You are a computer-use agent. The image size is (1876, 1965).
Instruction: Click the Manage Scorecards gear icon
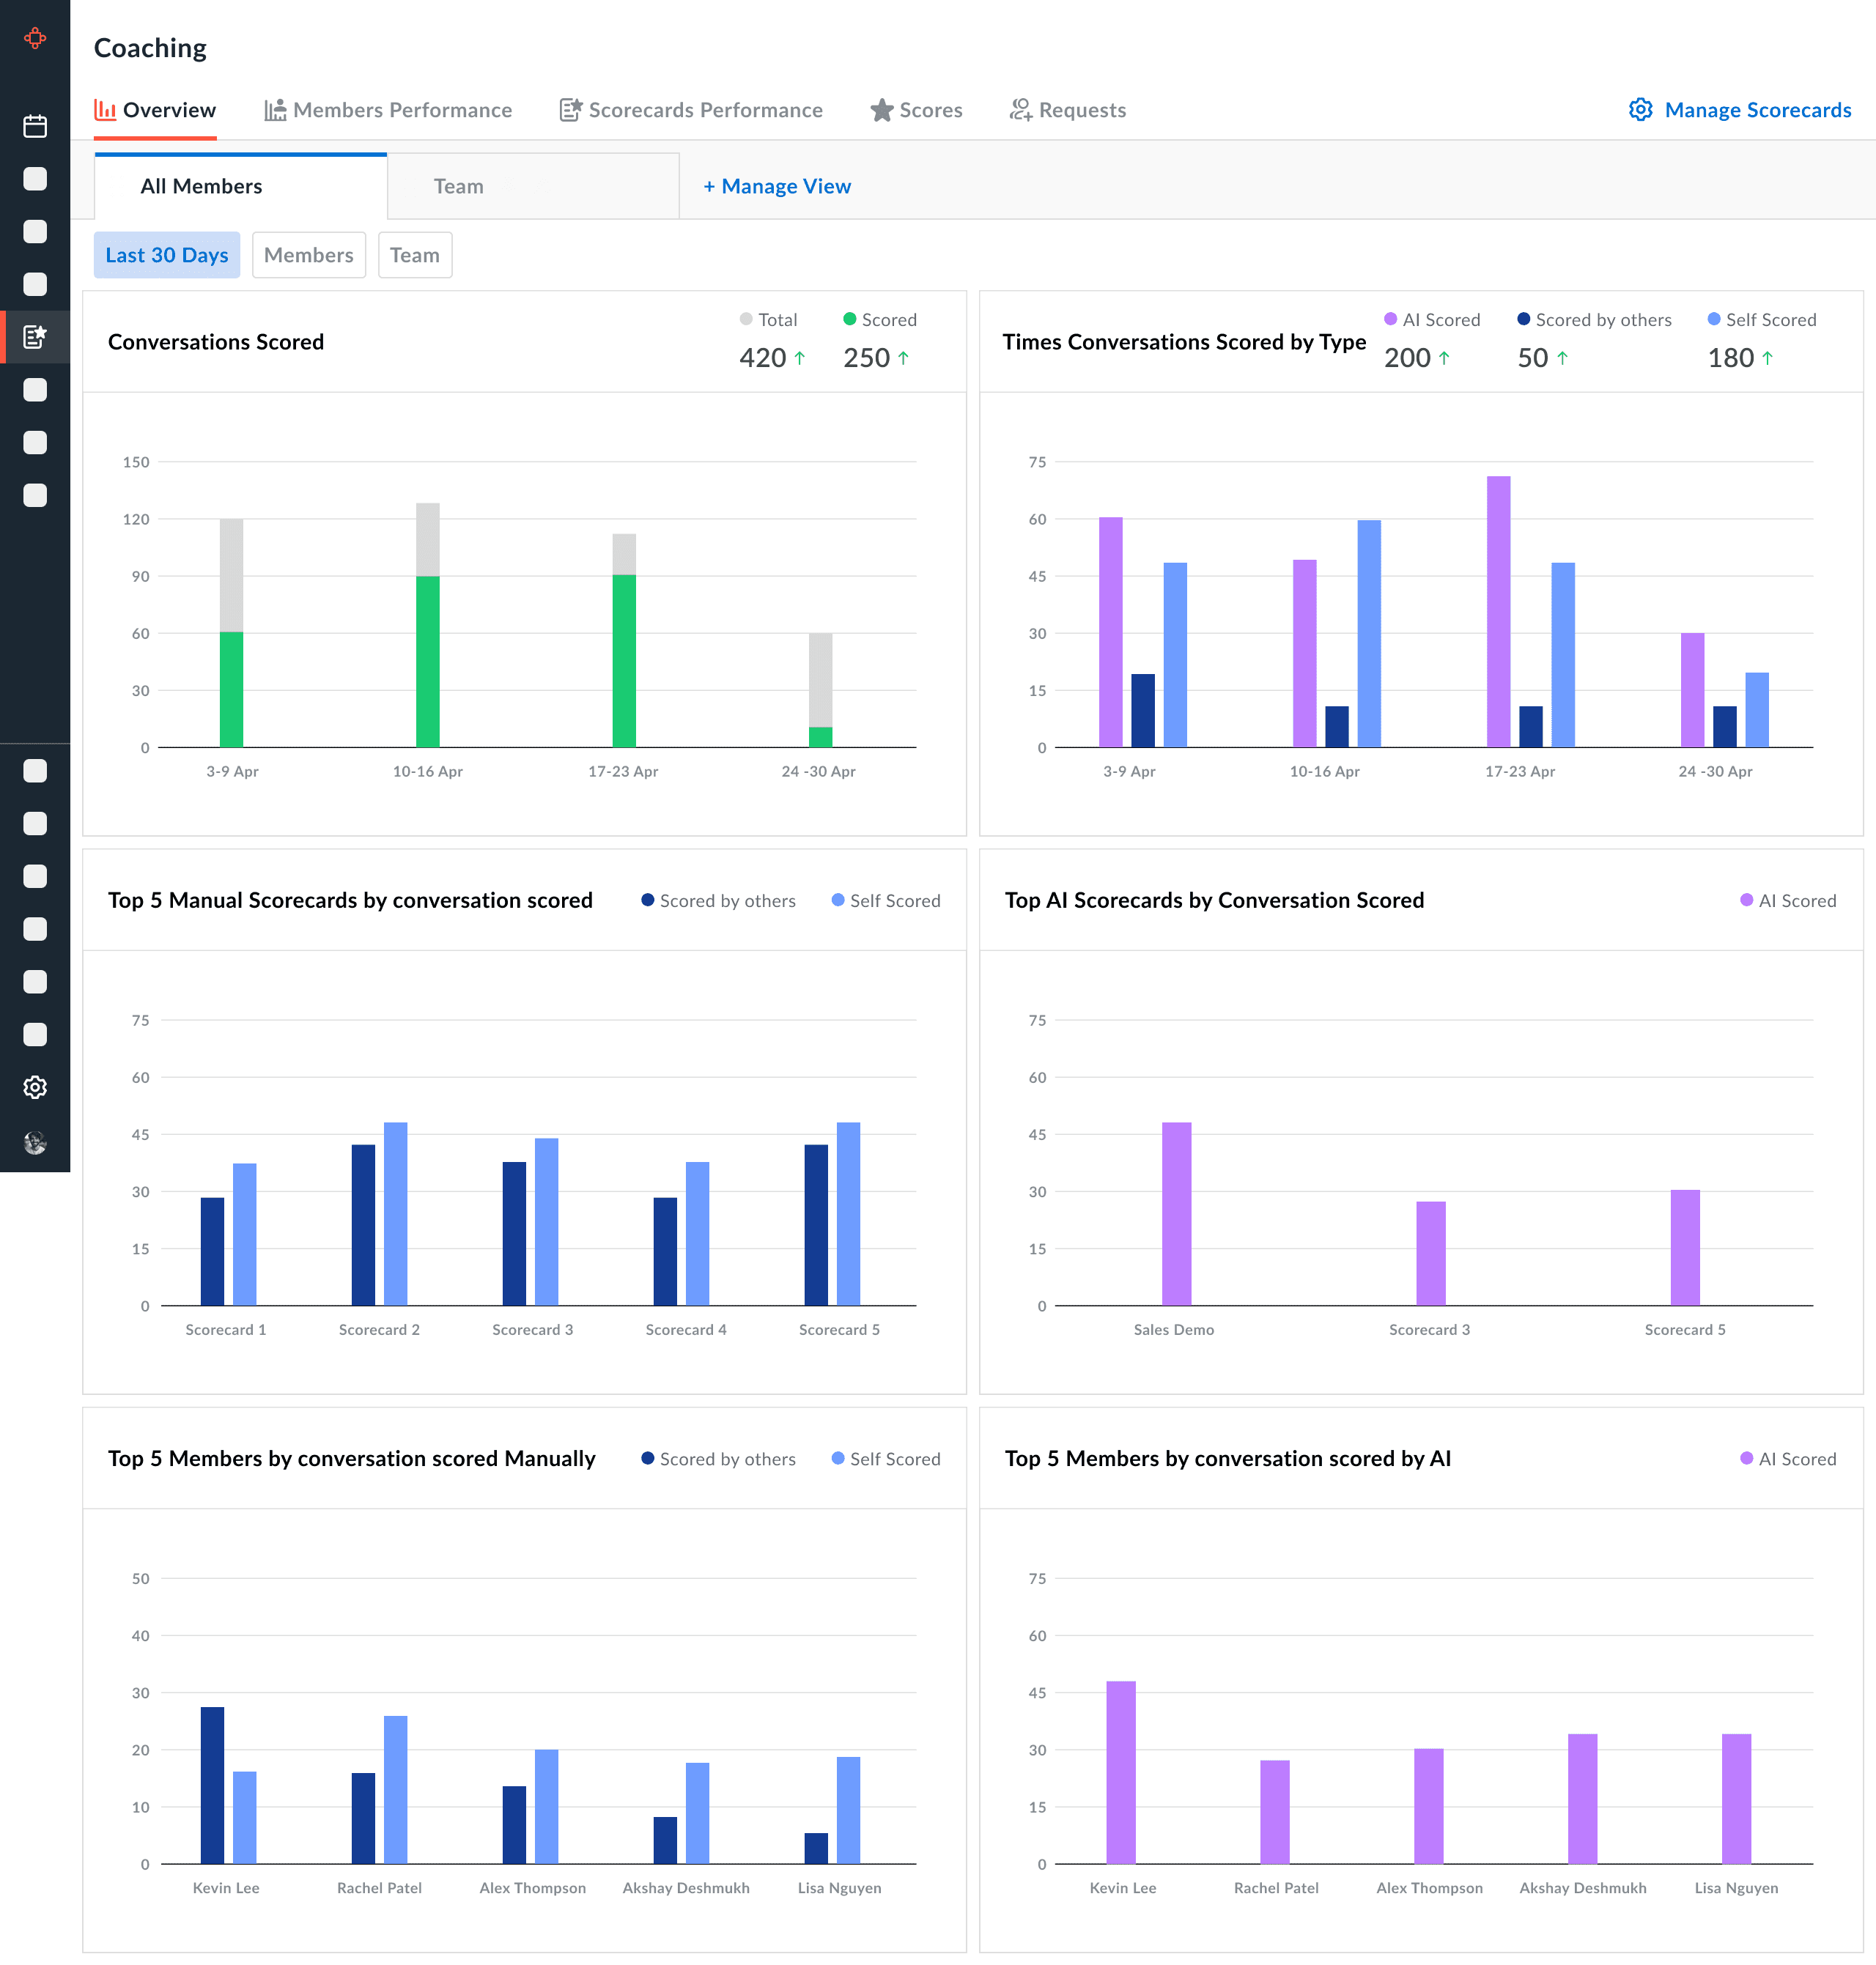tap(1640, 110)
